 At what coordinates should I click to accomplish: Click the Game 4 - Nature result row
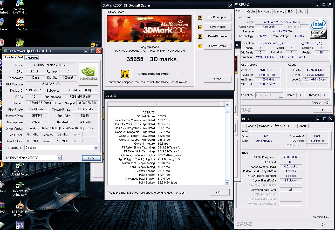pos(151,144)
